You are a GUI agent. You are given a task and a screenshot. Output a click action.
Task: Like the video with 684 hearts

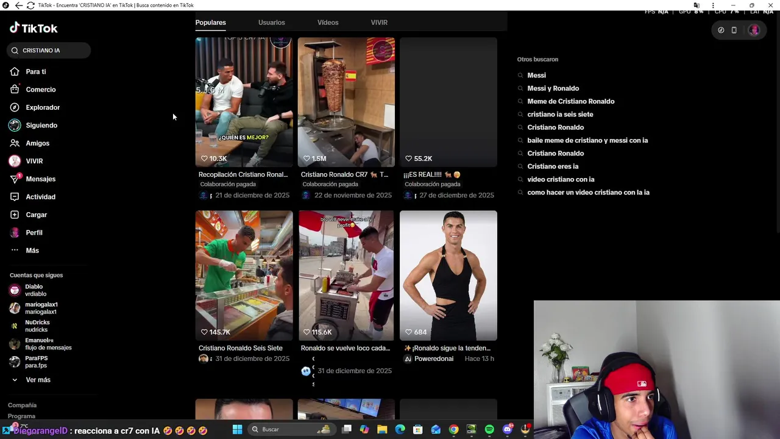coord(409,332)
